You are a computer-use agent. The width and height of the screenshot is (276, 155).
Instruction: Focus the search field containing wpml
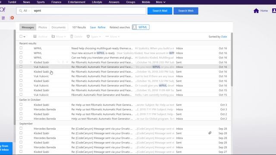point(89,11)
